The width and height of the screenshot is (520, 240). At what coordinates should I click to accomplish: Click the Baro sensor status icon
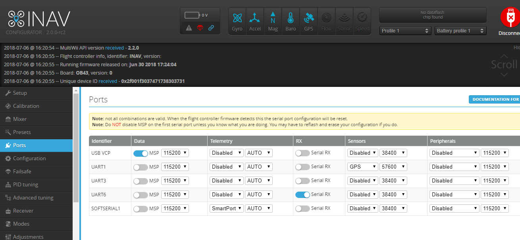291,21
